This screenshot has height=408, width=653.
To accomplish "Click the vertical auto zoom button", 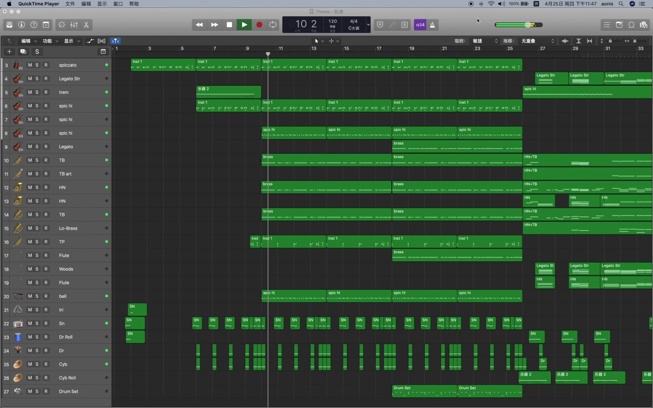I will click(579, 41).
